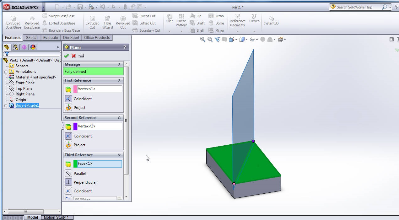Select Front Plane in feature tree

click(x=25, y=83)
